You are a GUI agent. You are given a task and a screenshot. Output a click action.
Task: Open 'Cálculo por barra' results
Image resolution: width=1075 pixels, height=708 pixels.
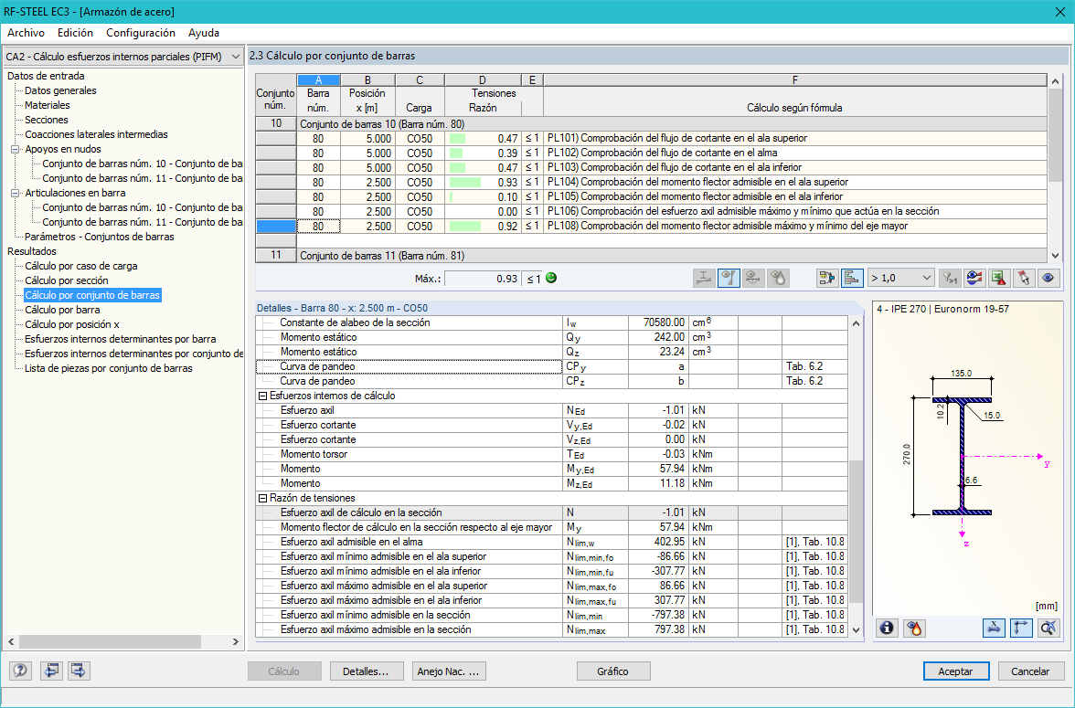point(62,310)
